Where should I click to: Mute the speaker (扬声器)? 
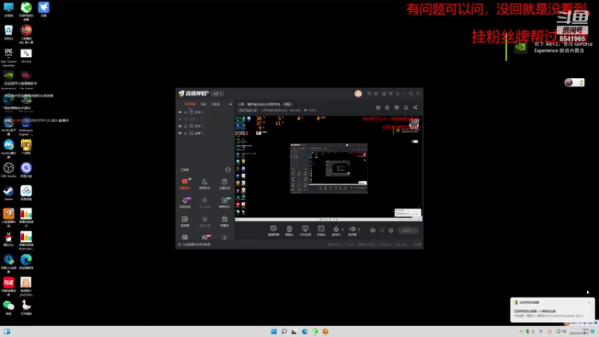pyautogui.click(x=352, y=231)
